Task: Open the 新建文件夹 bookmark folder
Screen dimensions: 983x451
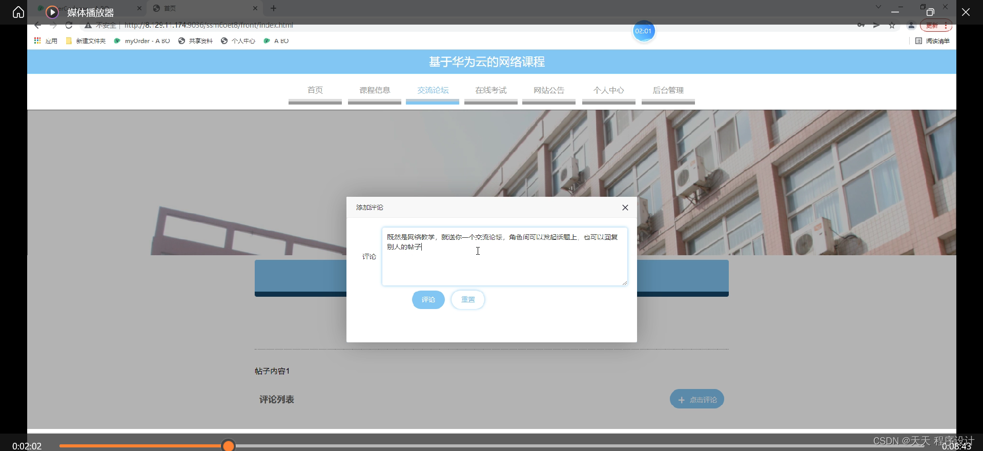Action: 86,41
